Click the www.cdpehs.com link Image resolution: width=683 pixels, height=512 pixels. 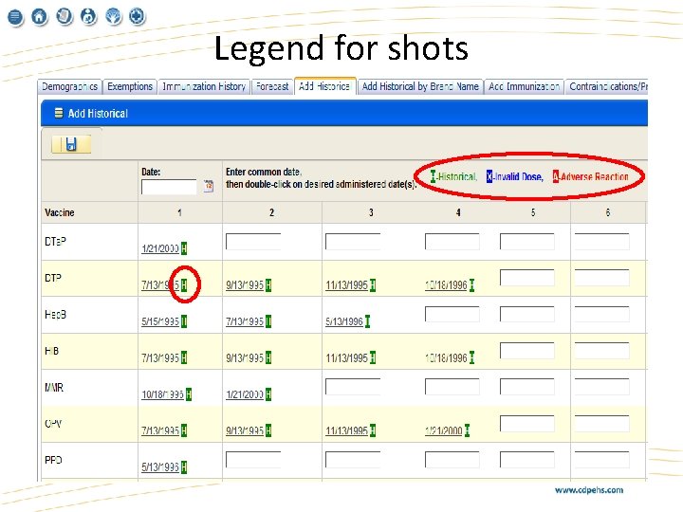coord(589,490)
